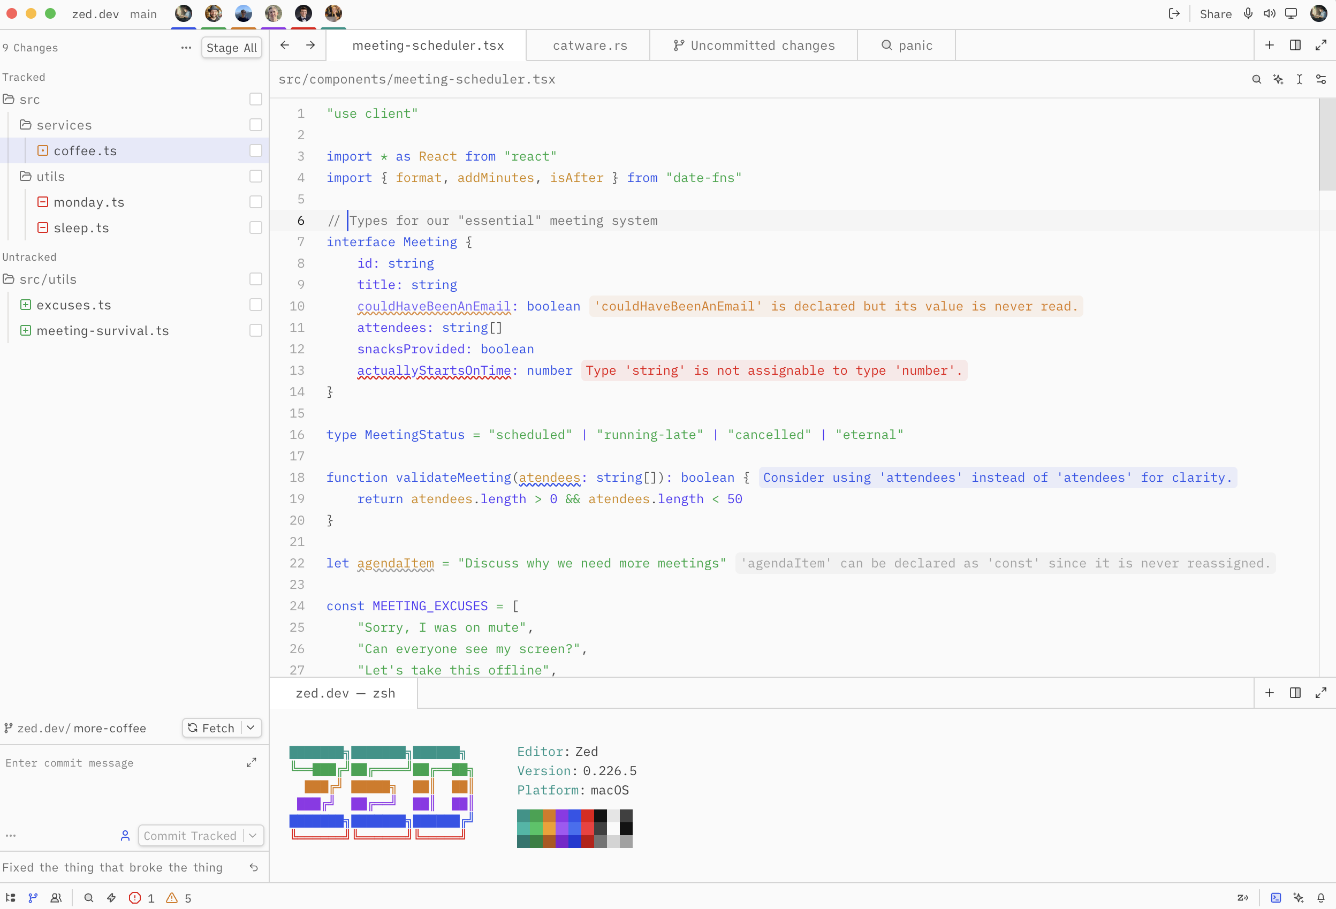Screen dimensions: 1336x909
Task: Open the Uncommitted changes tab
Action: (754, 46)
